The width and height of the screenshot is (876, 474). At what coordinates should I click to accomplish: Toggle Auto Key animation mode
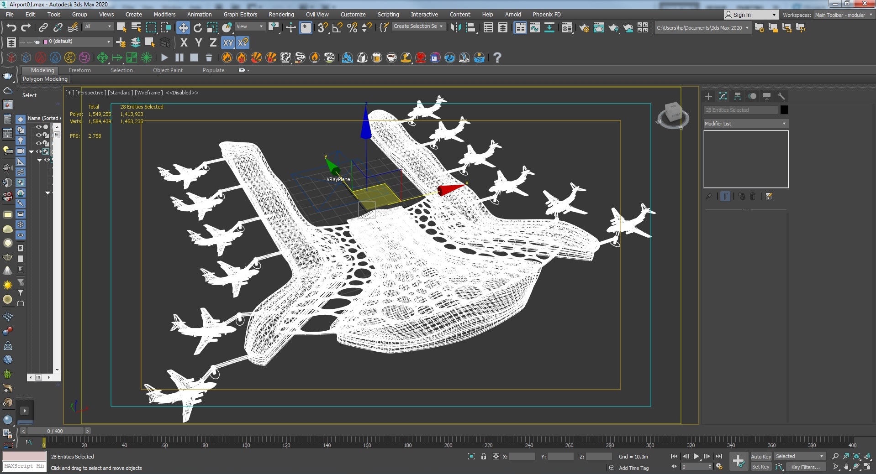[x=760, y=456]
